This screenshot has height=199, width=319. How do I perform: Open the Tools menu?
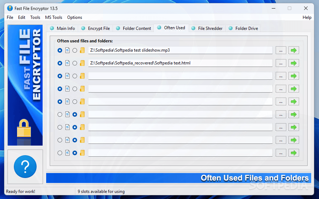[x=35, y=17]
